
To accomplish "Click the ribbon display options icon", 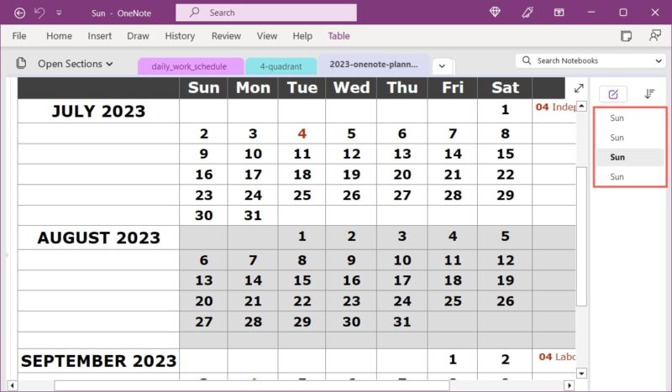I will click(x=559, y=13).
